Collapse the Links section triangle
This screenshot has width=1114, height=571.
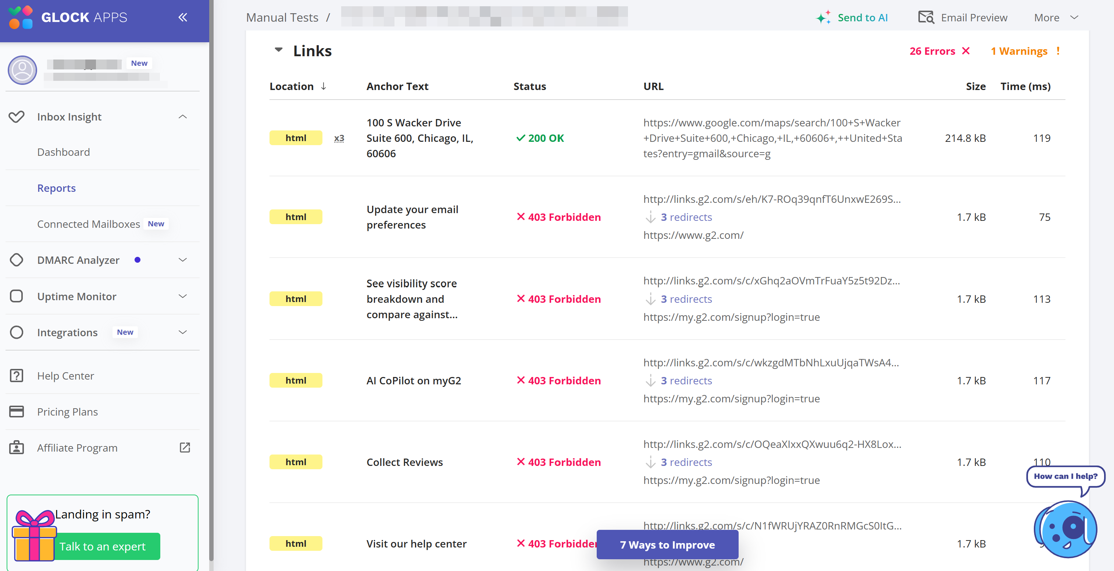[x=279, y=50]
